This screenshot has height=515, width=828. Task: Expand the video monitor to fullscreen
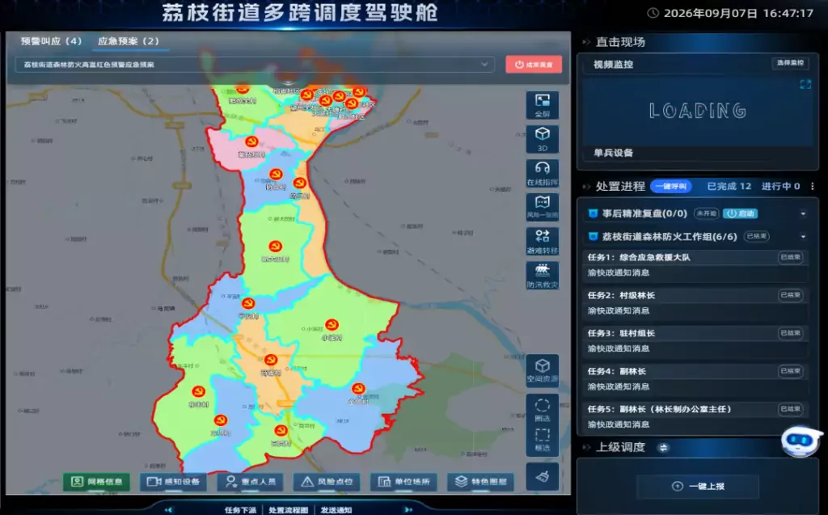pos(805,85)
